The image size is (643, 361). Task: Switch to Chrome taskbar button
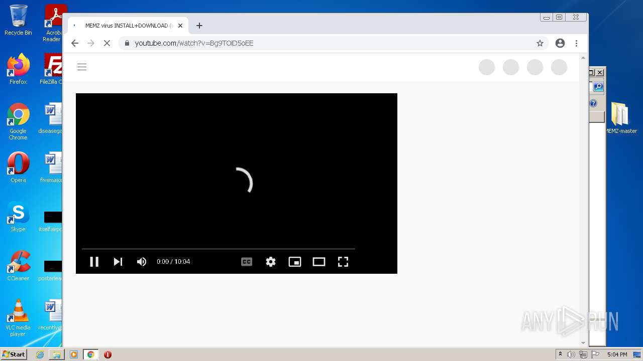[x=90, y=354]
